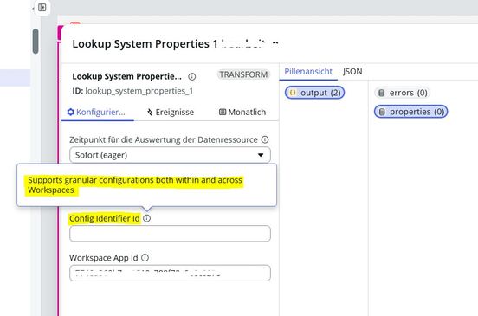Switch to the JSON view tab
Viewport: 478px width, 316px height.
[x=352, y=72]
